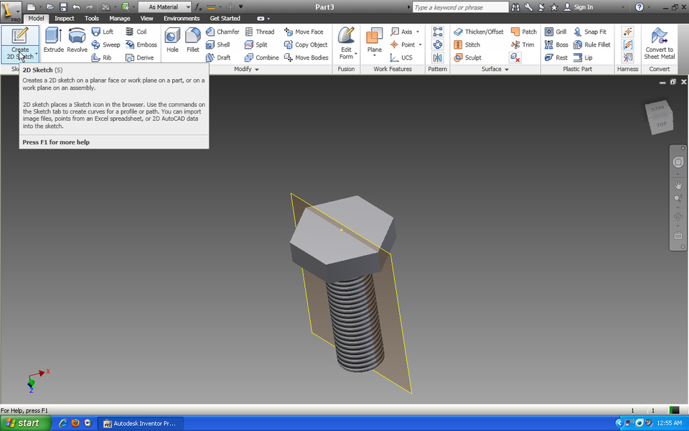The width and height of the screenshot is (689, 431).
Task: Click the Hole feature tool
Action: coord(172,40)
